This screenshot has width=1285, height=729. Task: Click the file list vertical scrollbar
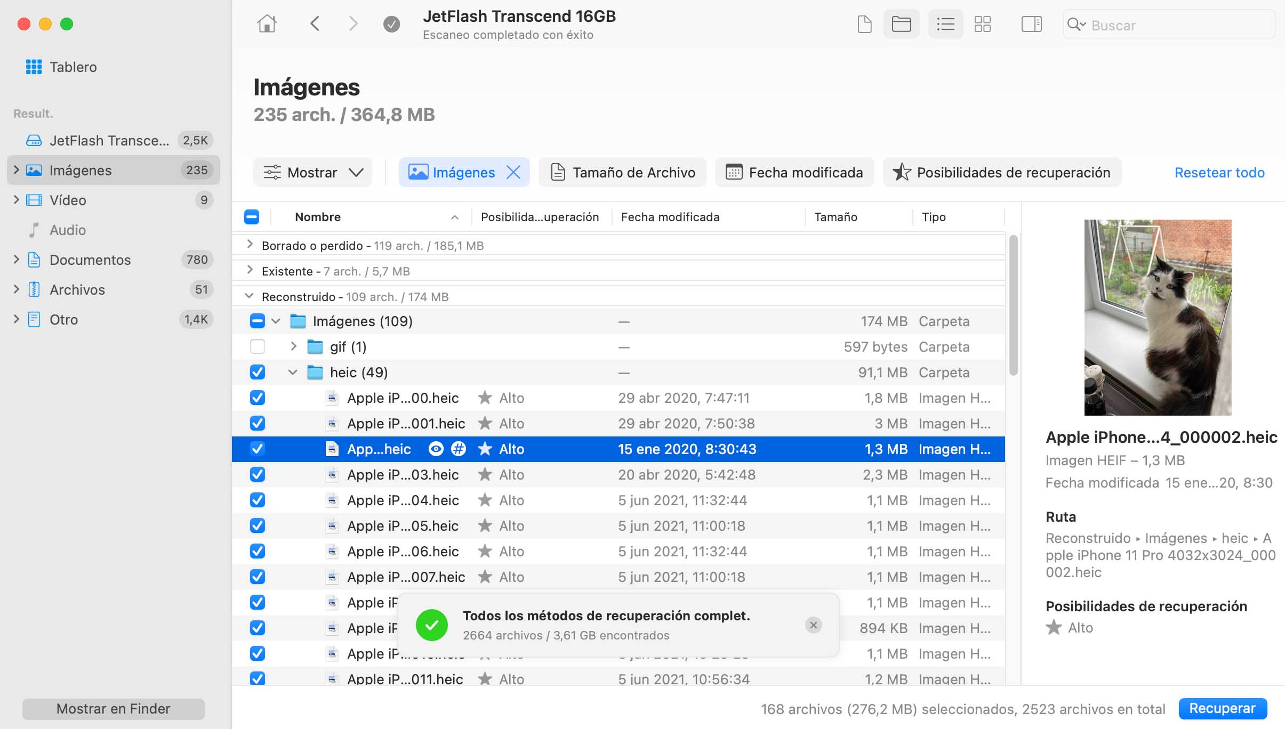[x=1013, y=305]
